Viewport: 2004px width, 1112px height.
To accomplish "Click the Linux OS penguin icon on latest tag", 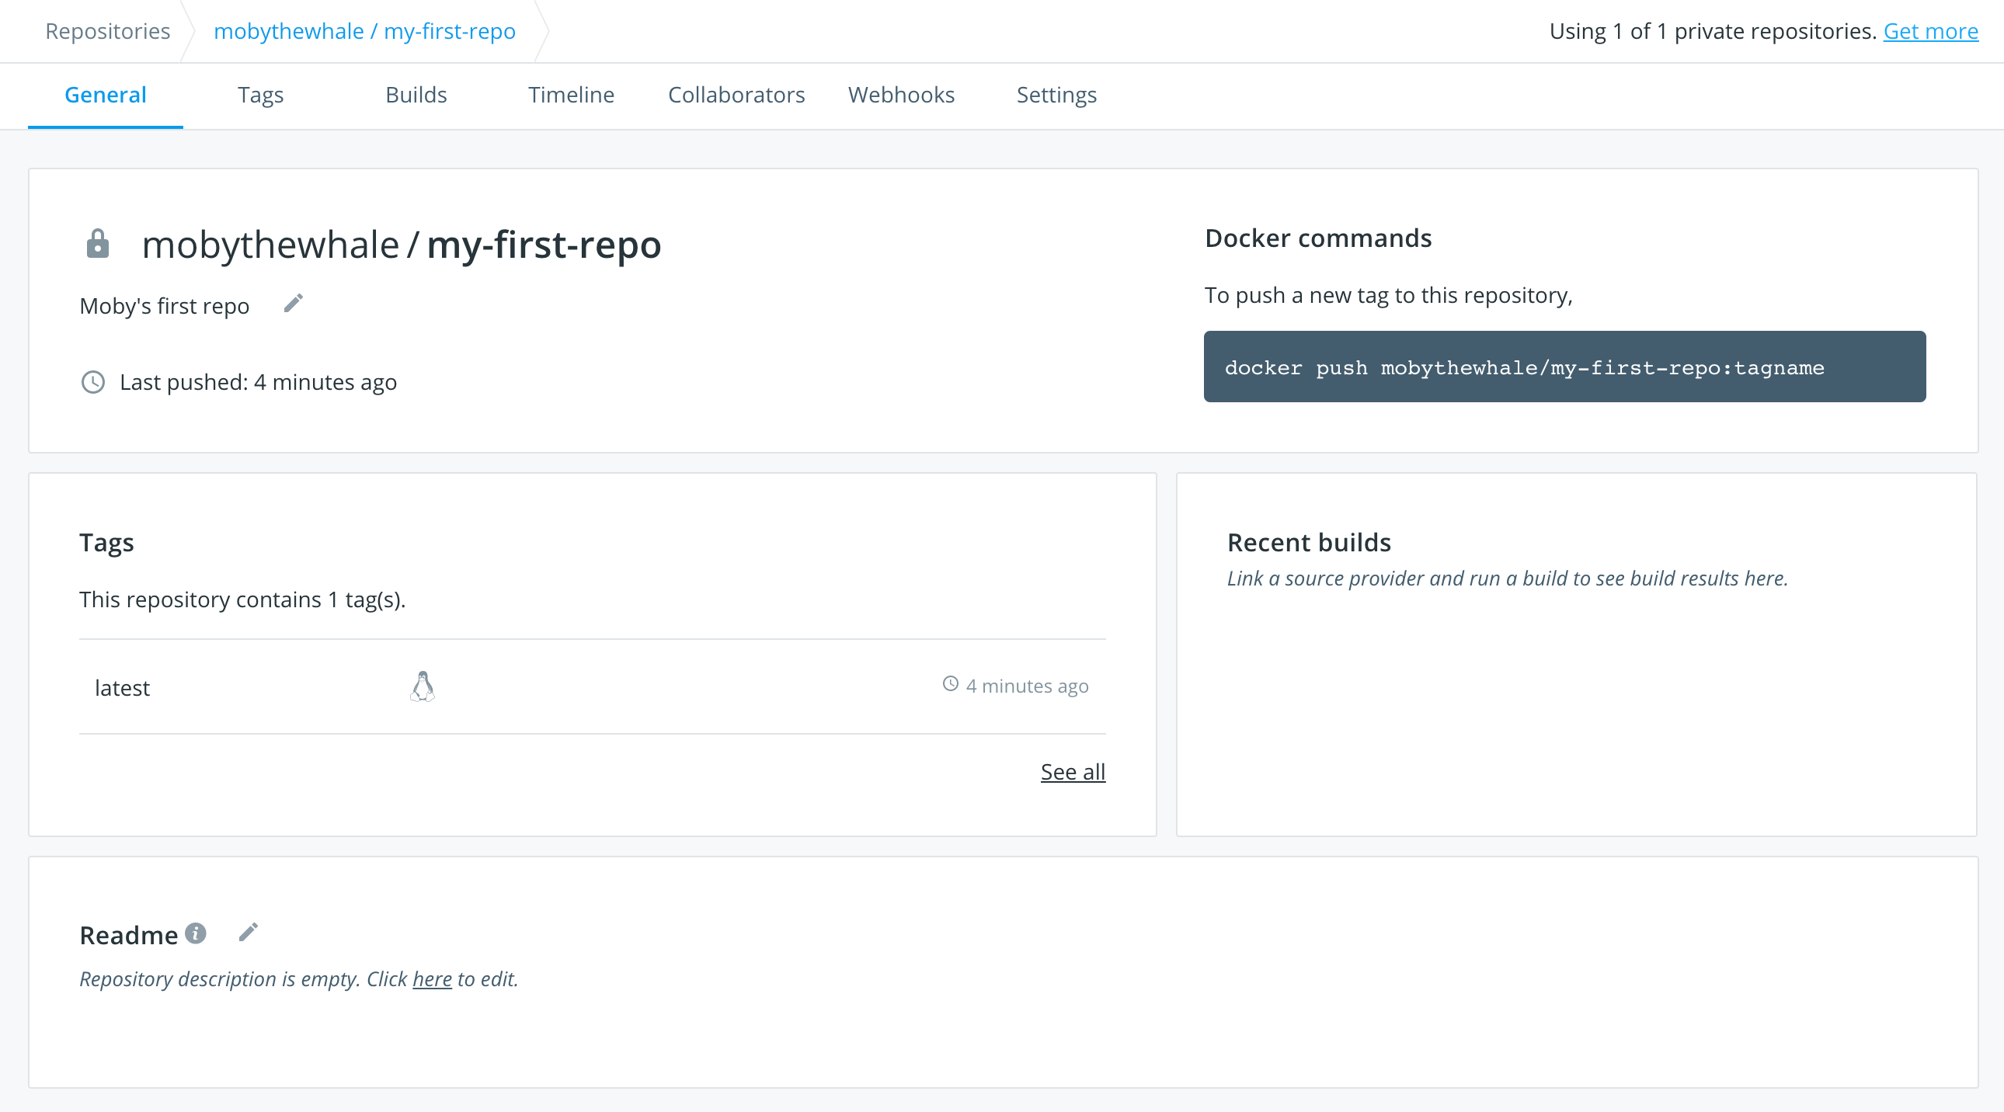I will tap(423, 686).
